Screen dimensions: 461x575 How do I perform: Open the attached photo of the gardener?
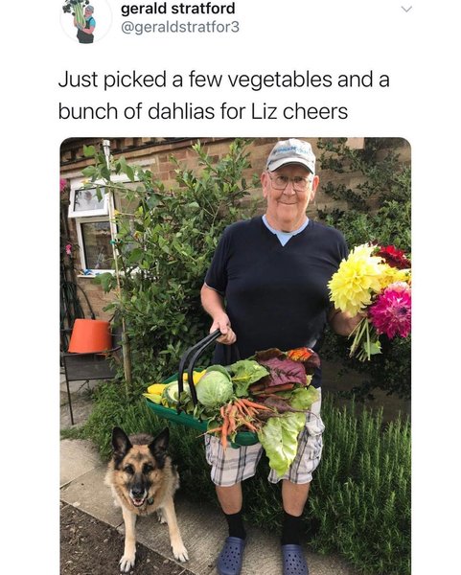(x=236, y=356)
